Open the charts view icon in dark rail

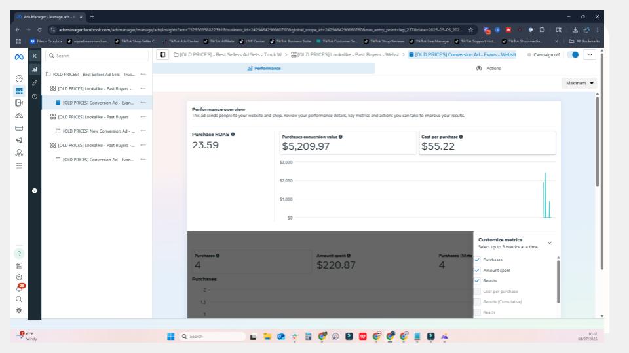(35, 70)
